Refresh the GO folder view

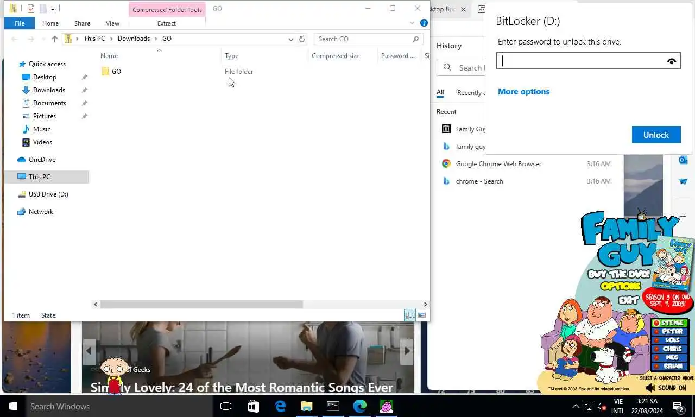point(302,39)
